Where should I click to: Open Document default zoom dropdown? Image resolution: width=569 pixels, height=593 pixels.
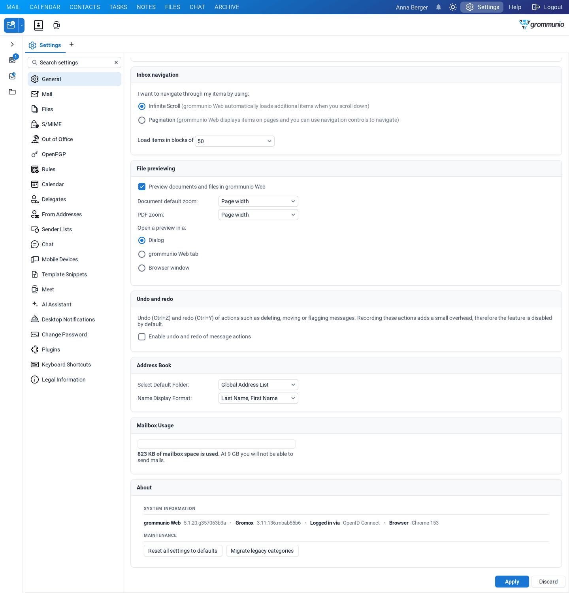258,201
